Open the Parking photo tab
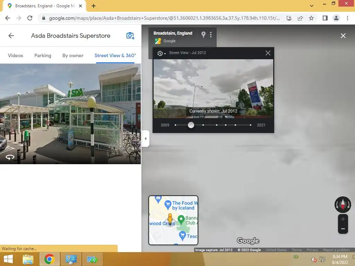The image size is (355, 266). 43,55
